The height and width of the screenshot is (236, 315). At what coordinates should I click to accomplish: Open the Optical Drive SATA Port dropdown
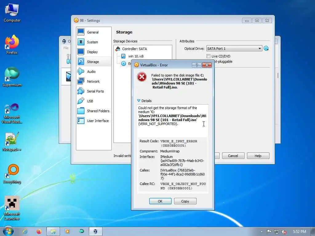234,48
